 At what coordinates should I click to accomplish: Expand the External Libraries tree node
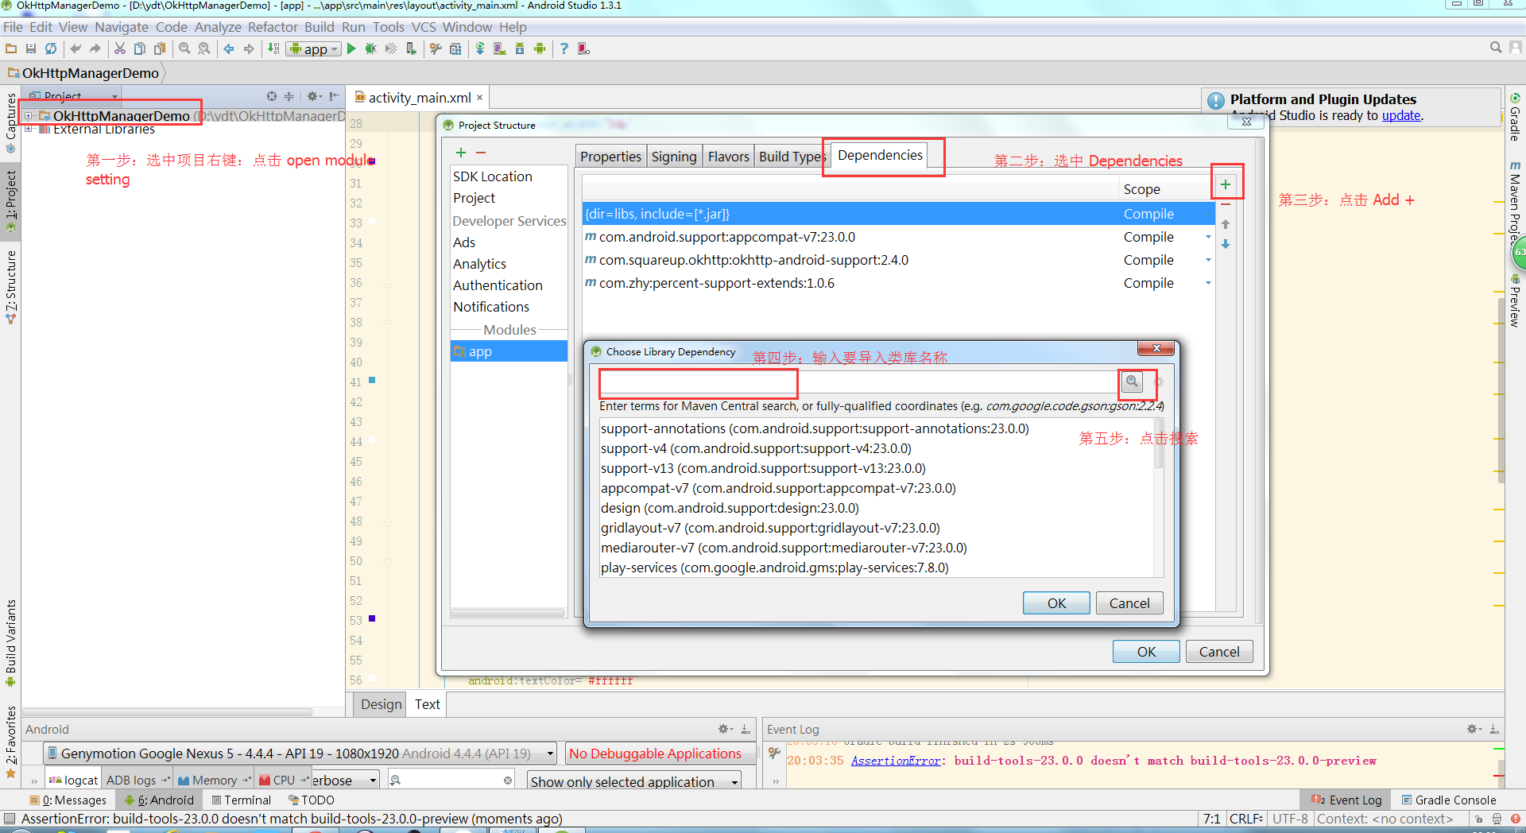(29, 129)
